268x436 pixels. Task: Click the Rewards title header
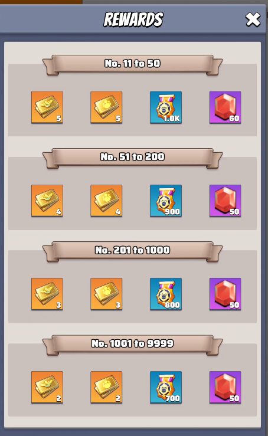pyautogui.click(x=133, y=19)
